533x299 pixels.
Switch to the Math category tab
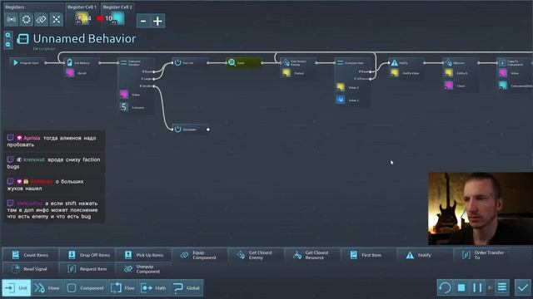pyautogui.click(x=153, y=288)
